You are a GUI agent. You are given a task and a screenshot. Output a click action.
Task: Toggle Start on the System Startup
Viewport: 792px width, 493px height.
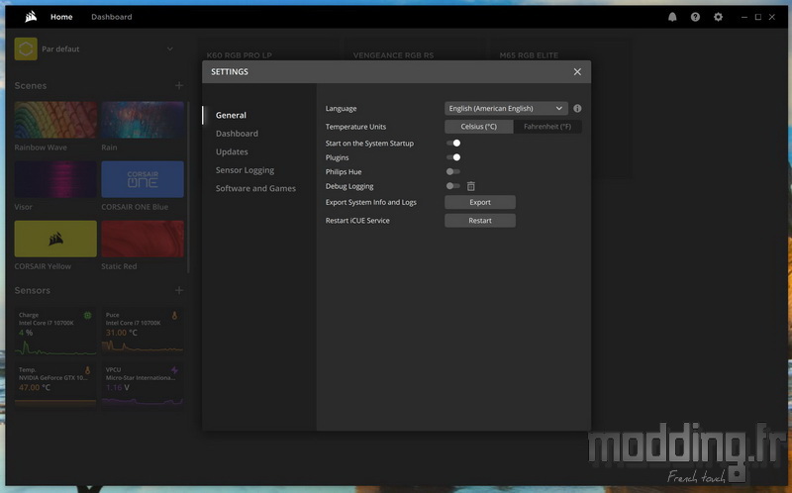click(x=453, y=143)
